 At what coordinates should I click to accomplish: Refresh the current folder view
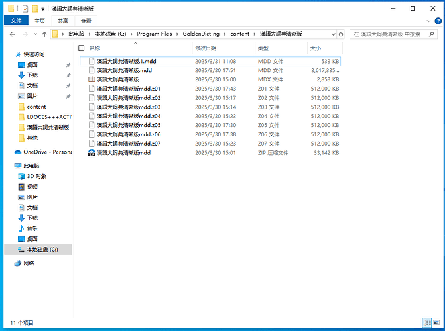click(x=341, y=34)
